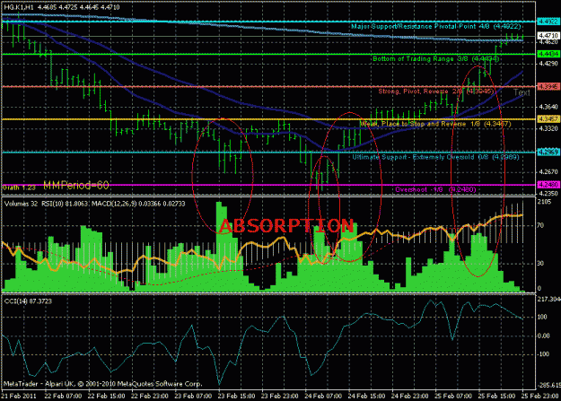
Task: Click the -285.615 CCI scale minimum
Action: coord(548,385)
